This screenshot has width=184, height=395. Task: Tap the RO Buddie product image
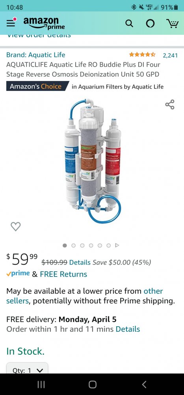[92, 161]
